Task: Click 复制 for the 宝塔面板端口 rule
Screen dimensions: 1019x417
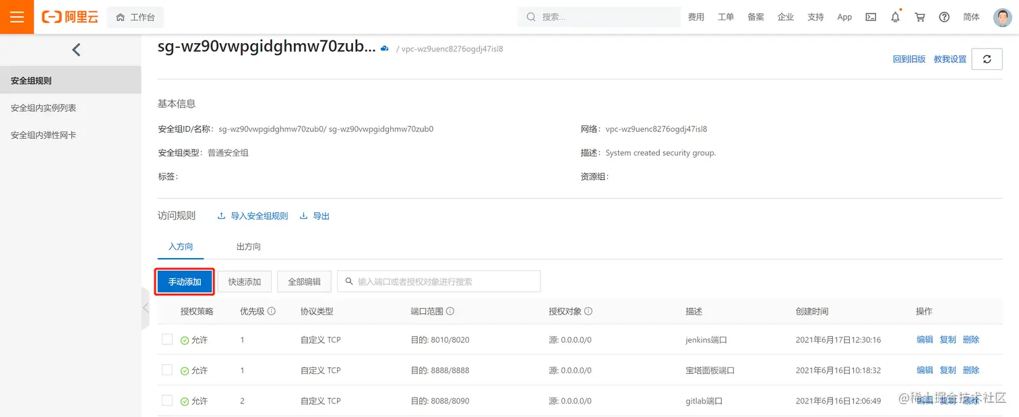Action: (x=948, y=370)
